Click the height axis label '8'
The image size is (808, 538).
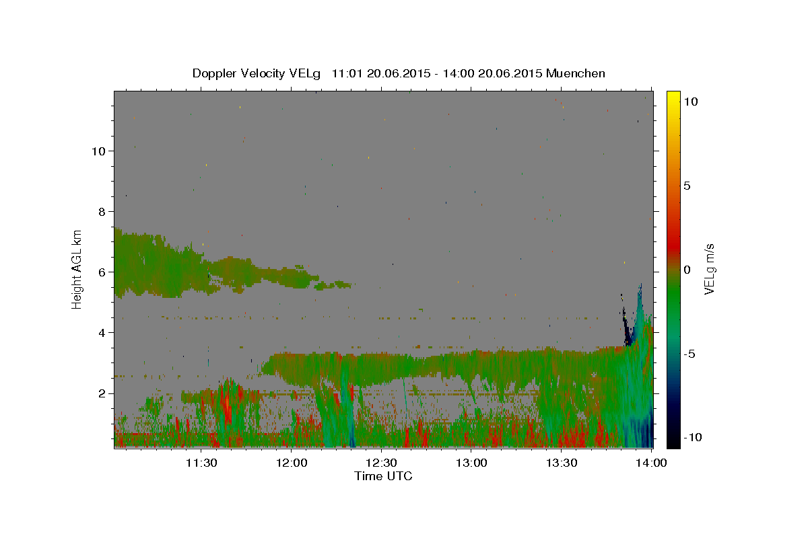102,211
